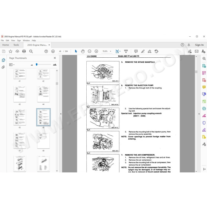Open the View menu

click(x=13, y=41)
